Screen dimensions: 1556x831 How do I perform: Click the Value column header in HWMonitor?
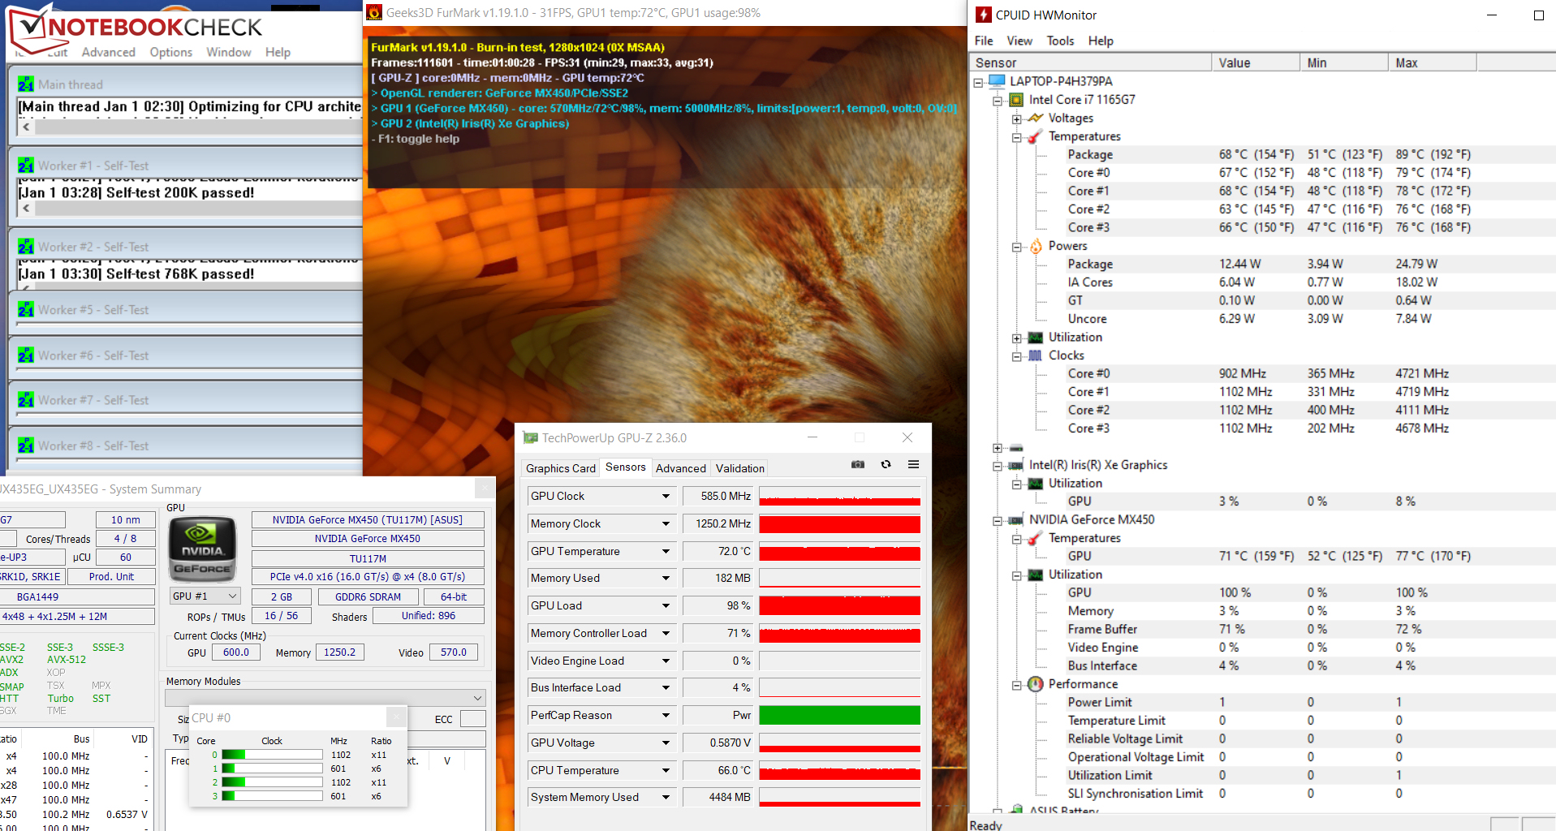[1256, 62]
